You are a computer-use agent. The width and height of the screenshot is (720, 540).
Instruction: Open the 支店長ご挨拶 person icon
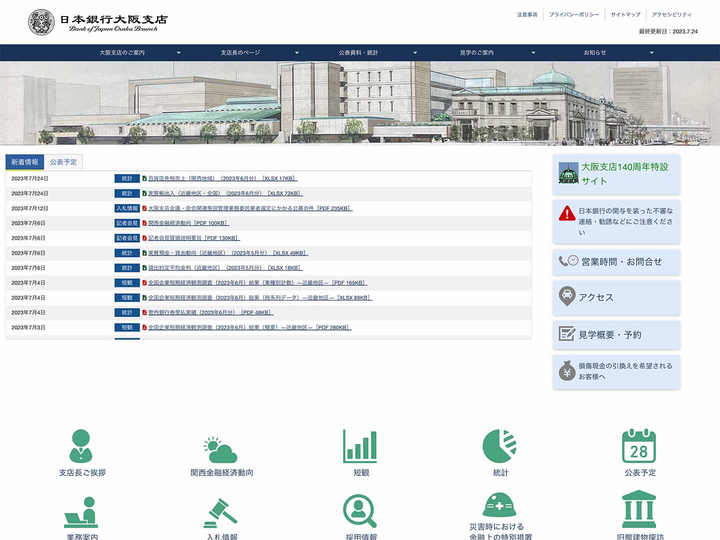[x=81, y=446]
